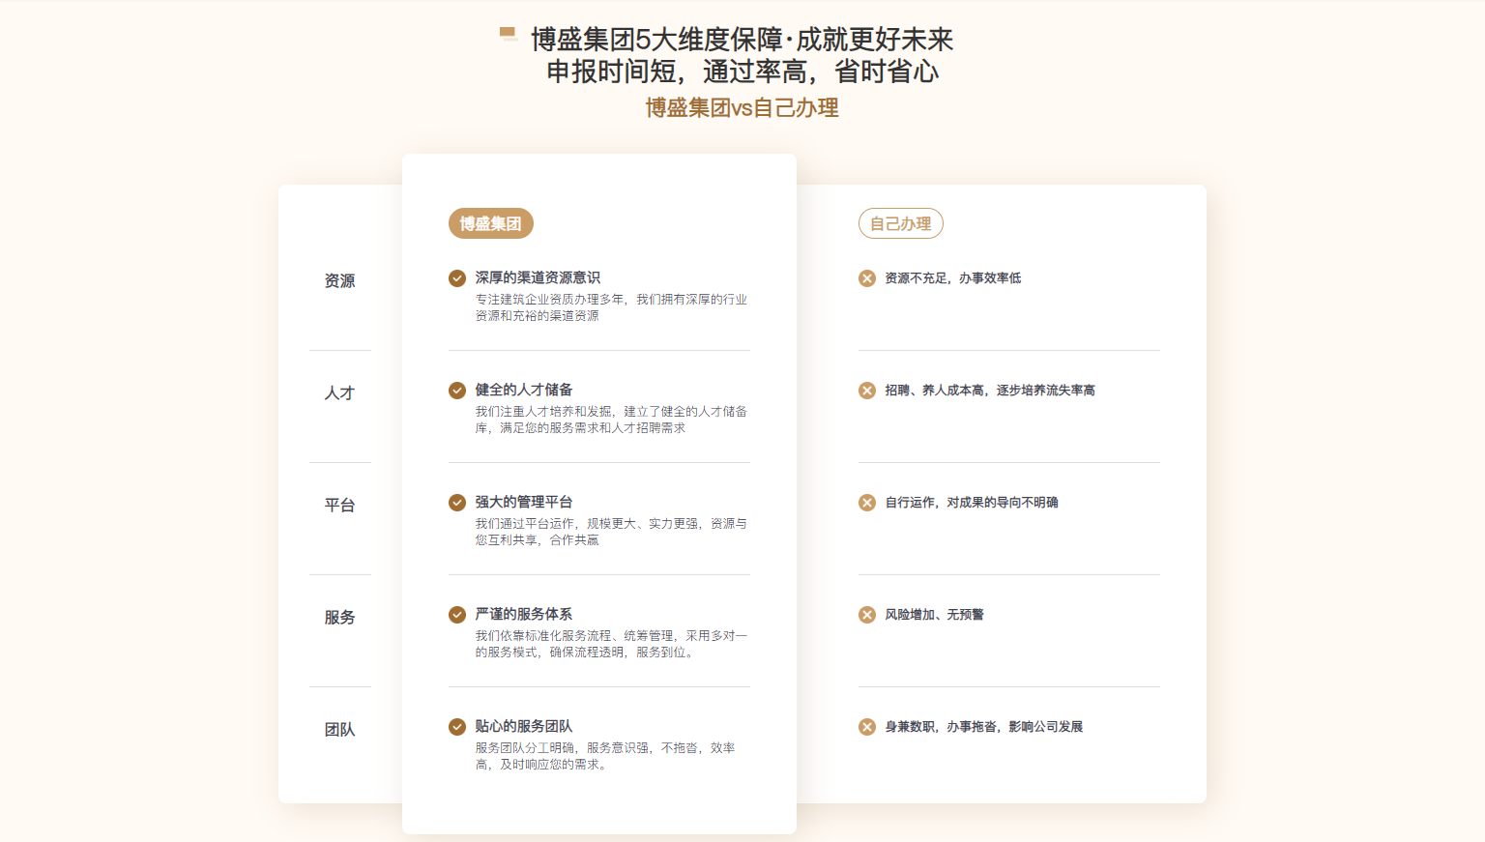
Task: Click the description starting 专注建筑企业资质办理多年
Action: (611, 307)
